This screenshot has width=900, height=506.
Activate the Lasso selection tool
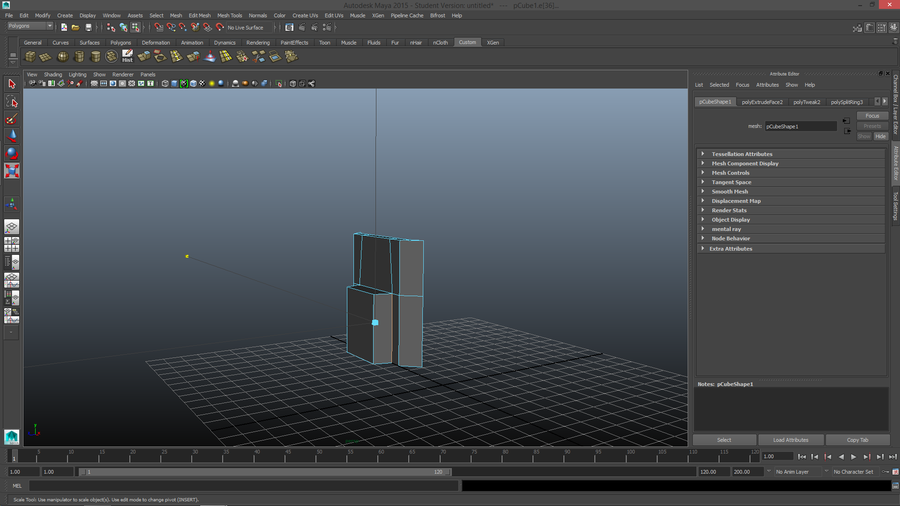(x=11, y=101)
